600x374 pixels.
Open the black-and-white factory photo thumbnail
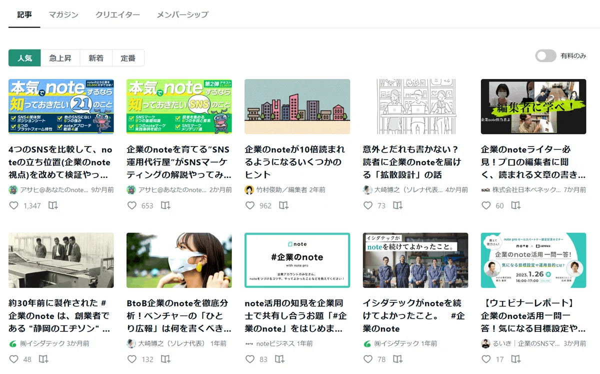point(61,260)
